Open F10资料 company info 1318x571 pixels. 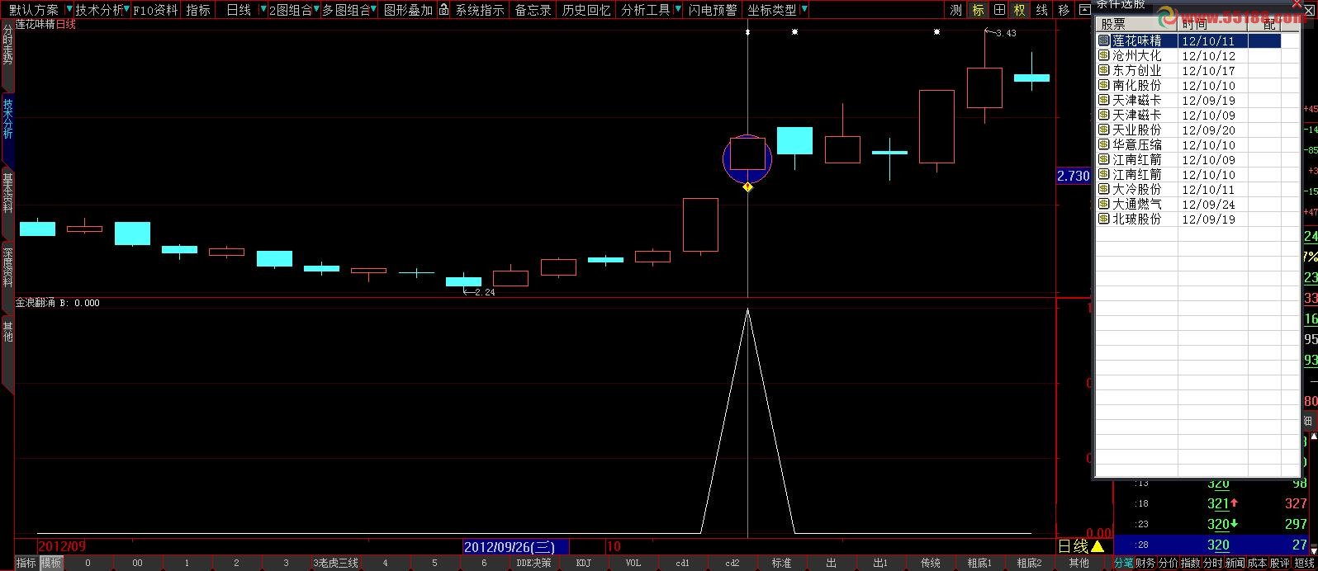click(x=155, y=10)
